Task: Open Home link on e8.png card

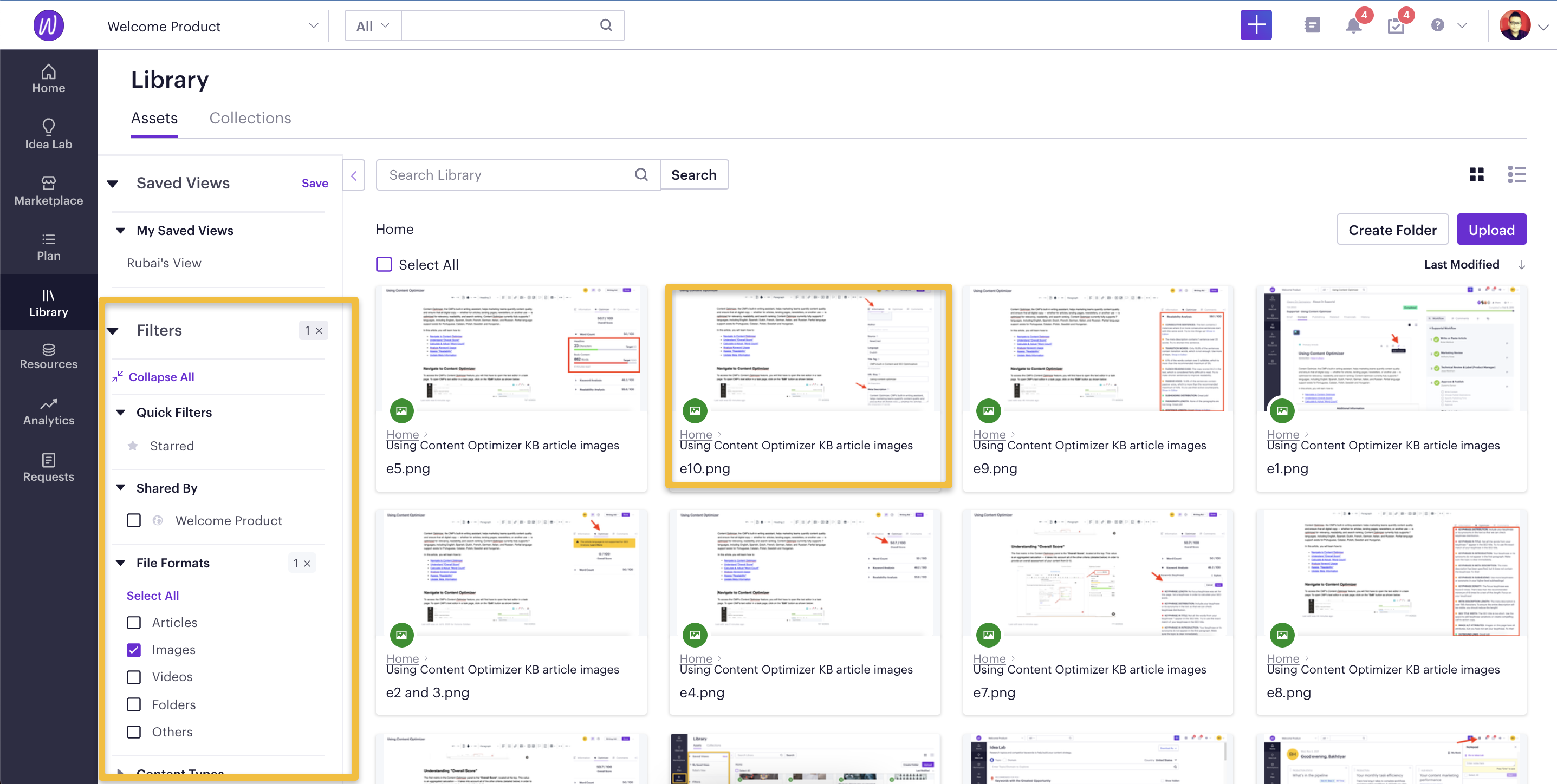Action: (x=1282, y=658)
